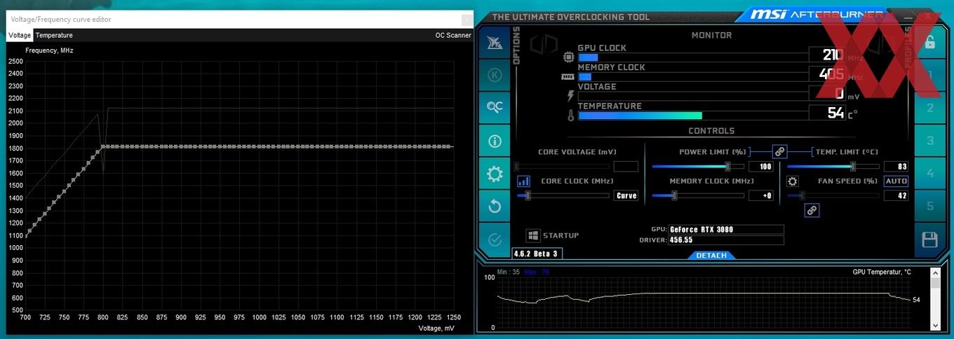954x339 pixels.
Task: Click the OPTIONS vertical label
Action: pos(517,46)
